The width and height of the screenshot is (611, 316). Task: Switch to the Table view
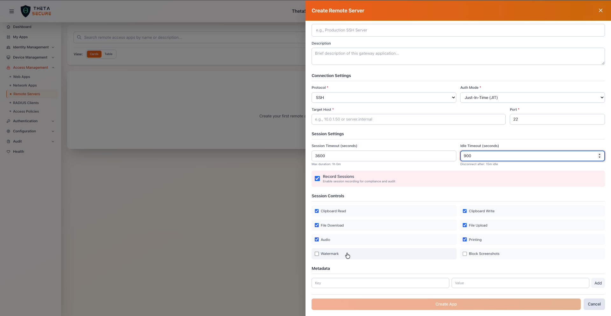pyautogui.click(x=108, y=54)
